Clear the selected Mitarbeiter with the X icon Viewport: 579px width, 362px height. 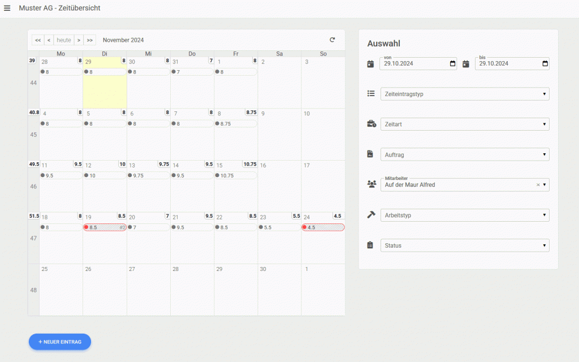(x=538, y=185)
